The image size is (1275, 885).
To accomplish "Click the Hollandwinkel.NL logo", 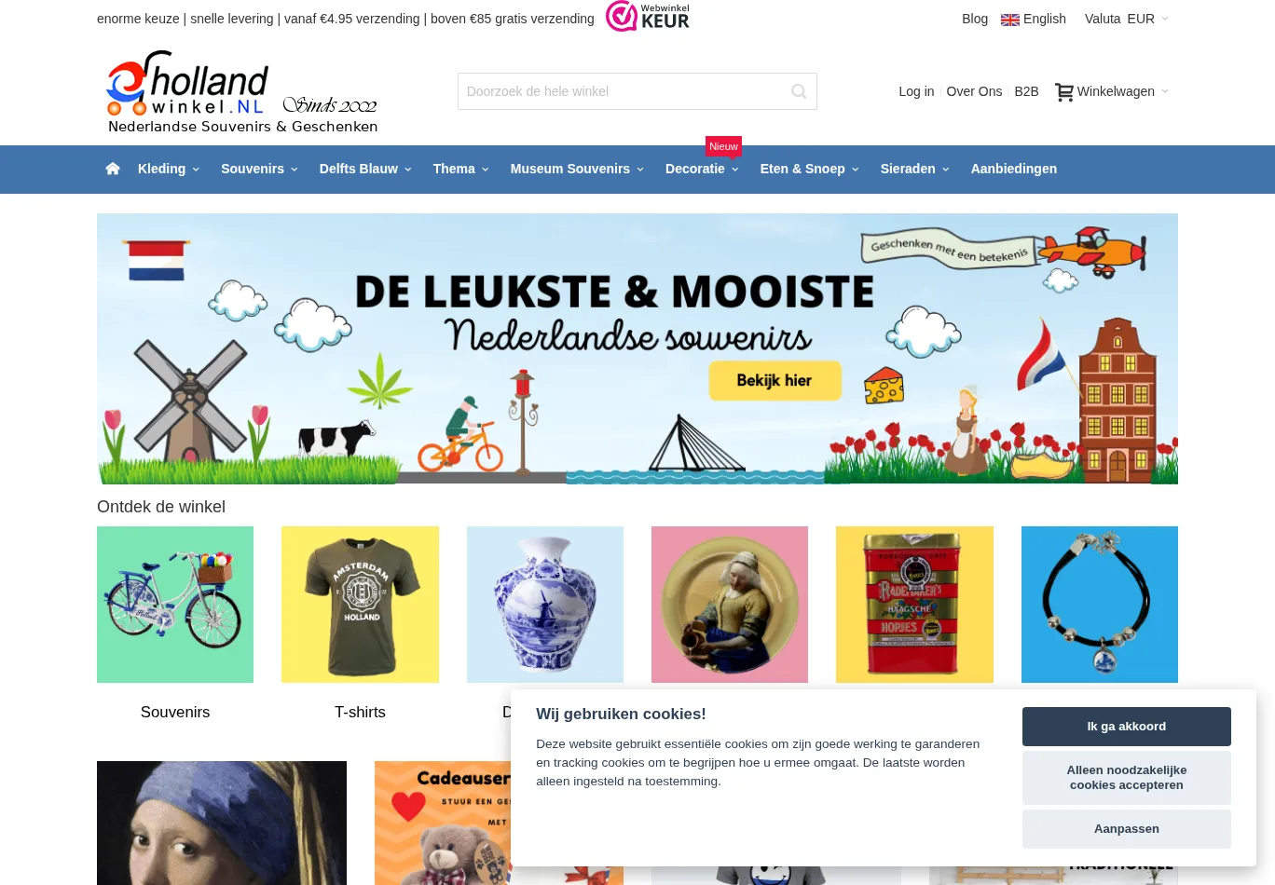I will 242,92.
